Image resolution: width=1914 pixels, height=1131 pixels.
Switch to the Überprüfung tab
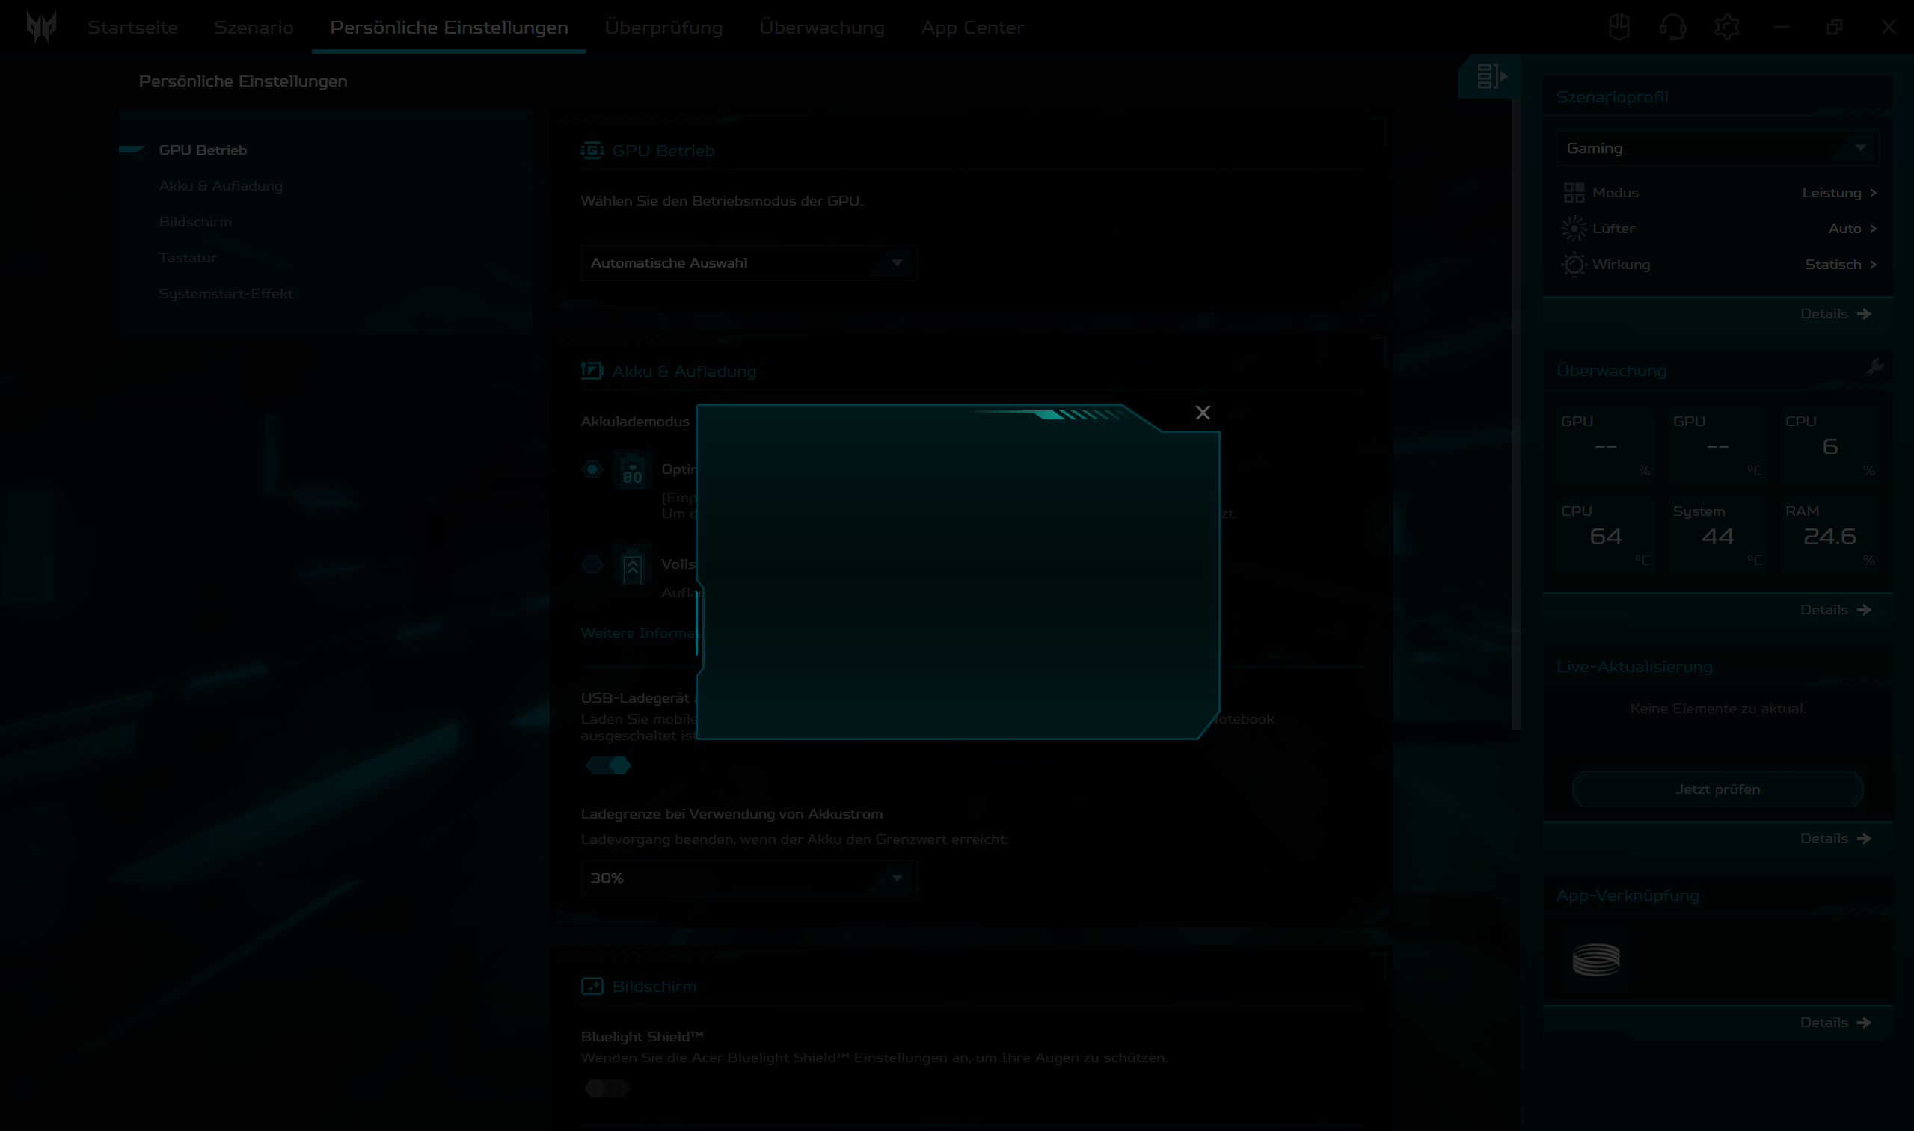pos(663,28)
